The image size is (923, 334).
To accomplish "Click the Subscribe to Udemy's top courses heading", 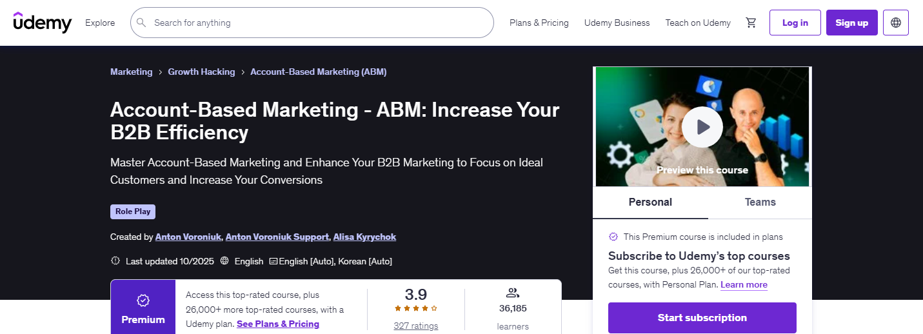I will pyautogui.click(x=699, y=255).
